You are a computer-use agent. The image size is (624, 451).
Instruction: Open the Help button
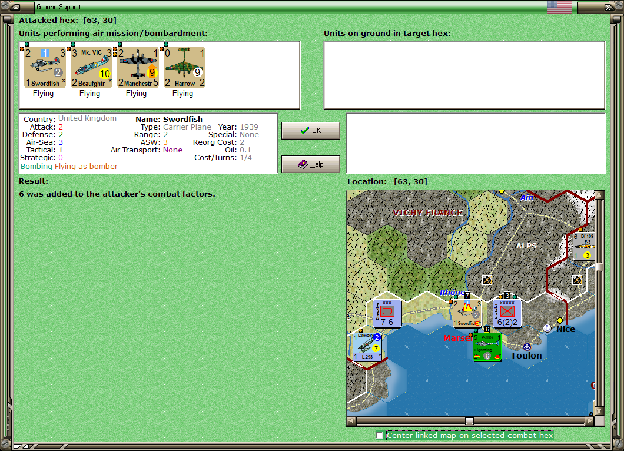(x=311, y=164)
